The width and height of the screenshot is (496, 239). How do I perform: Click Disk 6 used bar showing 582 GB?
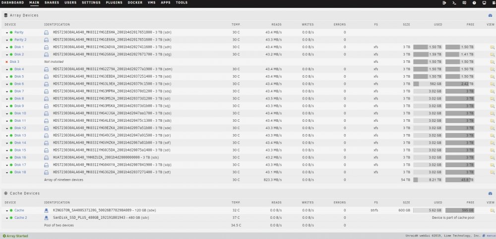click(x=428, y=84)
